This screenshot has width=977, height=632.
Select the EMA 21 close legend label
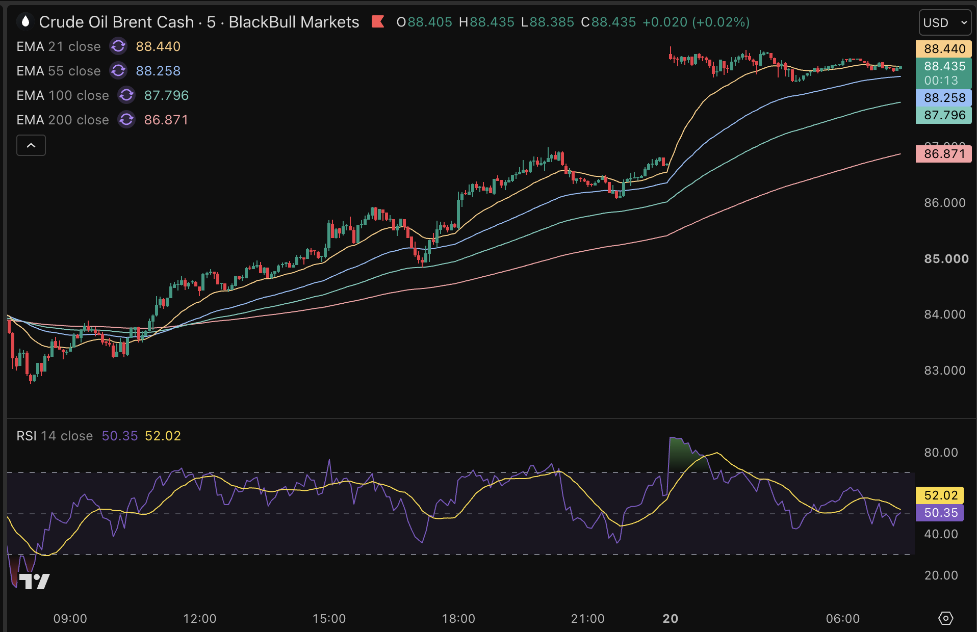[x=59, y=46]
